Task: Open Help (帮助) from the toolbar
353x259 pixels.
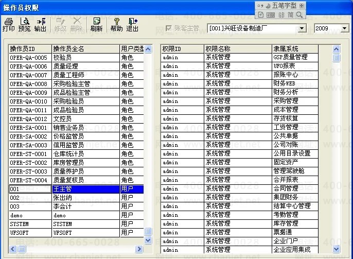Action: tap(117, 25)
